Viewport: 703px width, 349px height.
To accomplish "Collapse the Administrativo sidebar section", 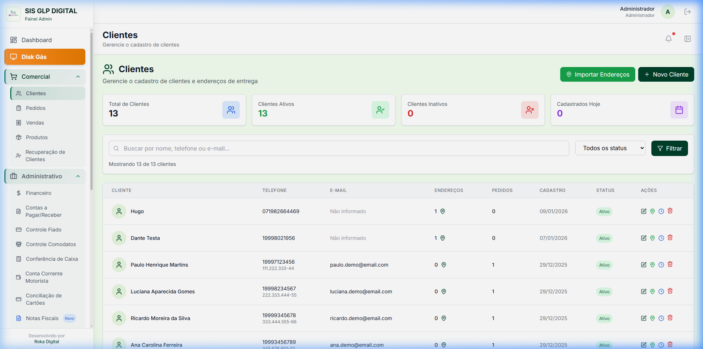I will (x=78, y=176).
